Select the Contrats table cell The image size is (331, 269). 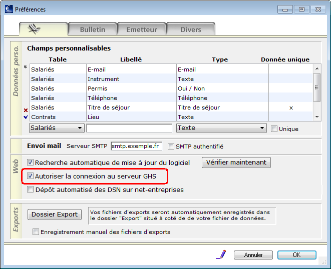[x=58, y=117]
